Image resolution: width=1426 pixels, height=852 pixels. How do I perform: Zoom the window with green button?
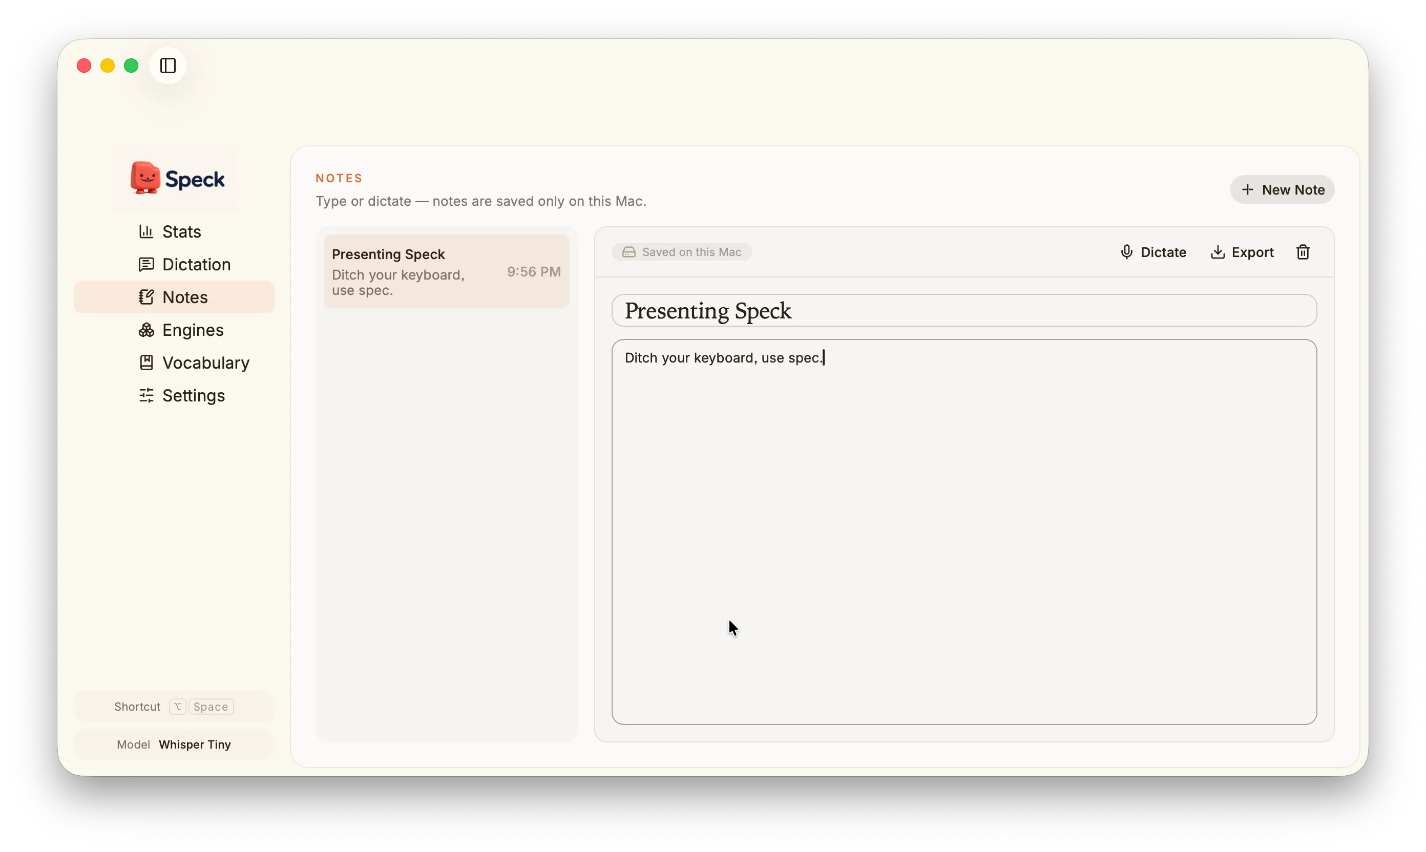pyautogui.click(x=131, y=66)
